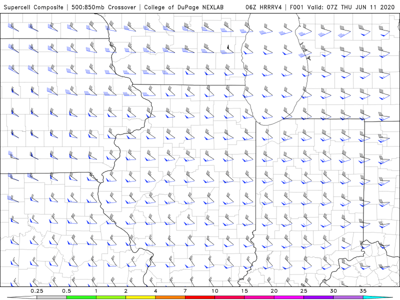Click the cyan above-35 arrow end of color bar
The image size is (400, 300).
tap(377, 297)
